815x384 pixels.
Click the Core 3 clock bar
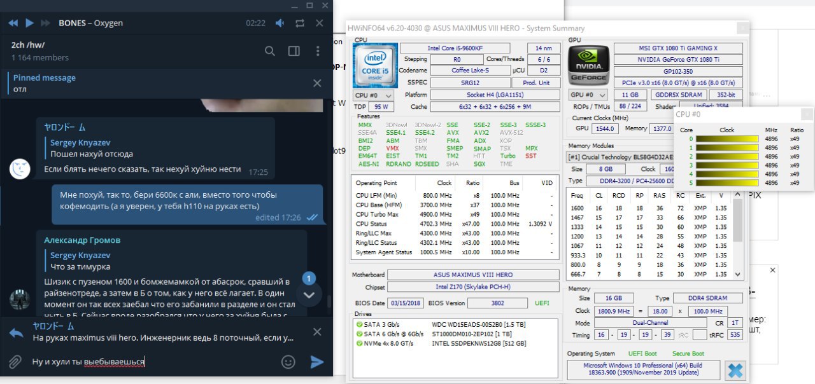click(x=726, y=165)
